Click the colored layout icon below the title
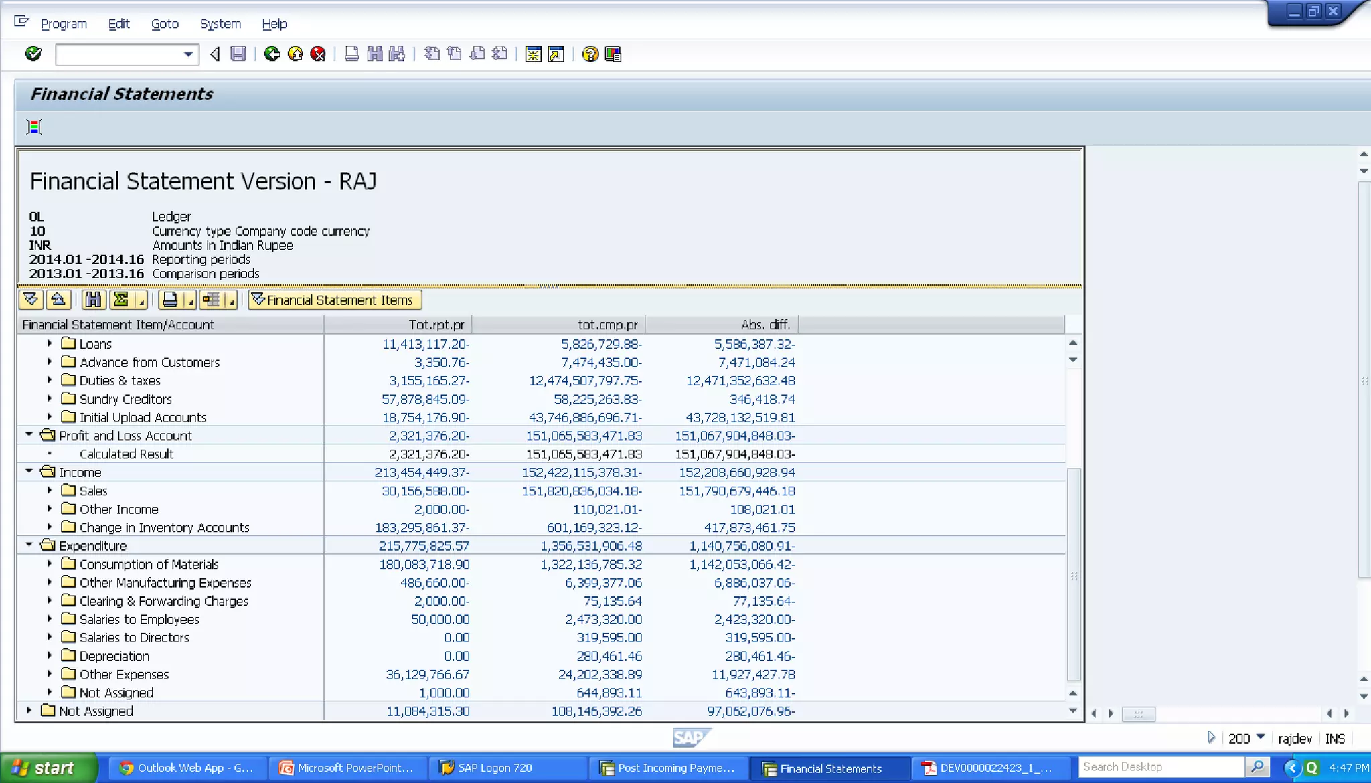Viewport: 1371px width, 783px height. pos(34,126)
